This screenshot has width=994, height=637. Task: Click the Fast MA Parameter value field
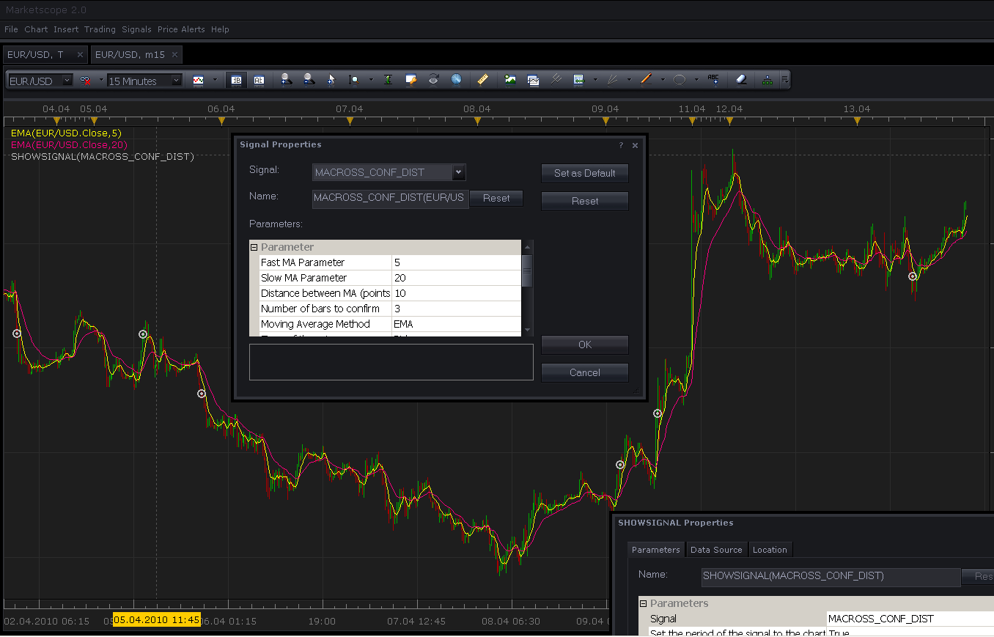point(456,262)
